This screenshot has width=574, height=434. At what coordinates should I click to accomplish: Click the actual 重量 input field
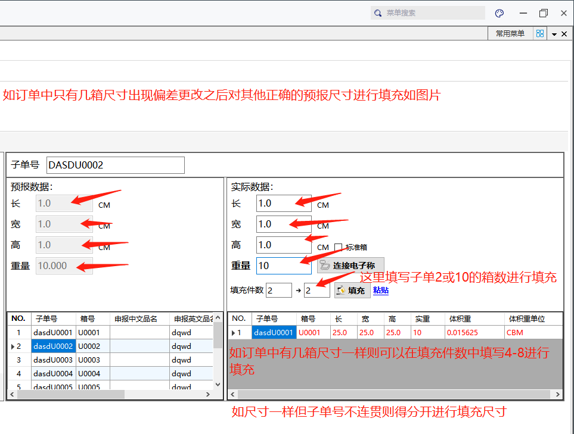pos(284,266)
